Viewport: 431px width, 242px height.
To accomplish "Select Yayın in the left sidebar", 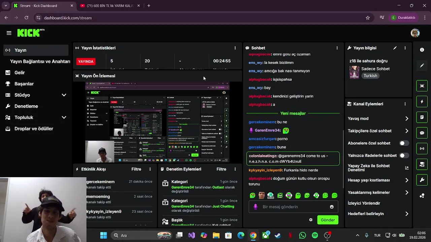I will [36, 50].
